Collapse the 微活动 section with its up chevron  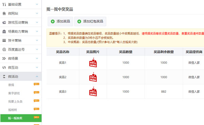pyautogui.click(x=37, y=76)
